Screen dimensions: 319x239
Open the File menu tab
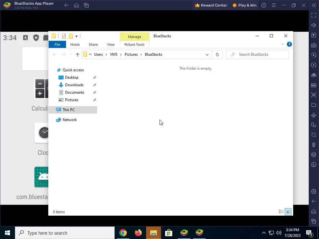pos(57,44)
